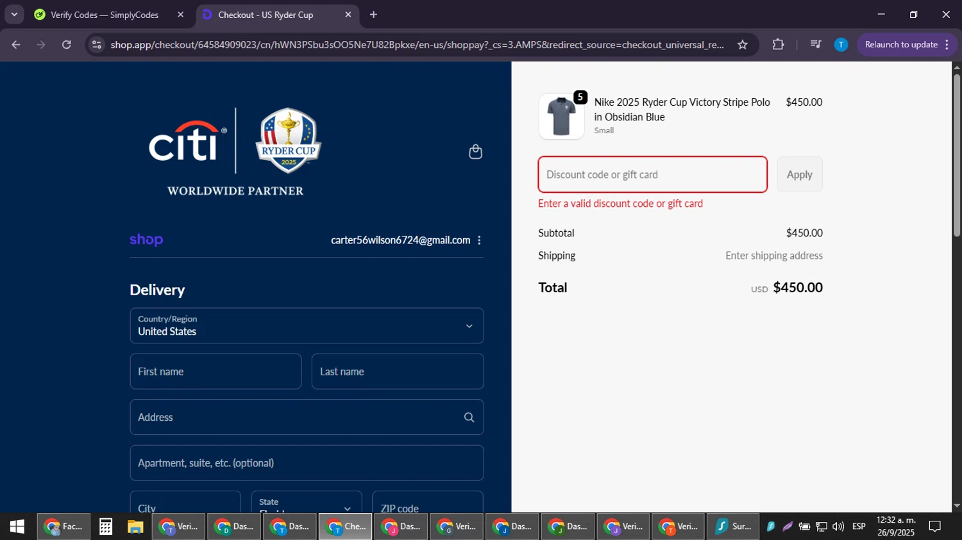
Task: Click the ZIP code field
Action: [x=428, y=502]
